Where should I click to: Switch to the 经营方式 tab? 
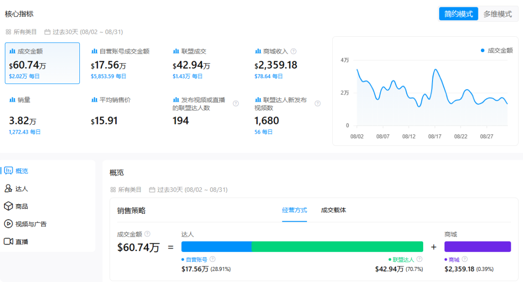[x=294, y=210]
